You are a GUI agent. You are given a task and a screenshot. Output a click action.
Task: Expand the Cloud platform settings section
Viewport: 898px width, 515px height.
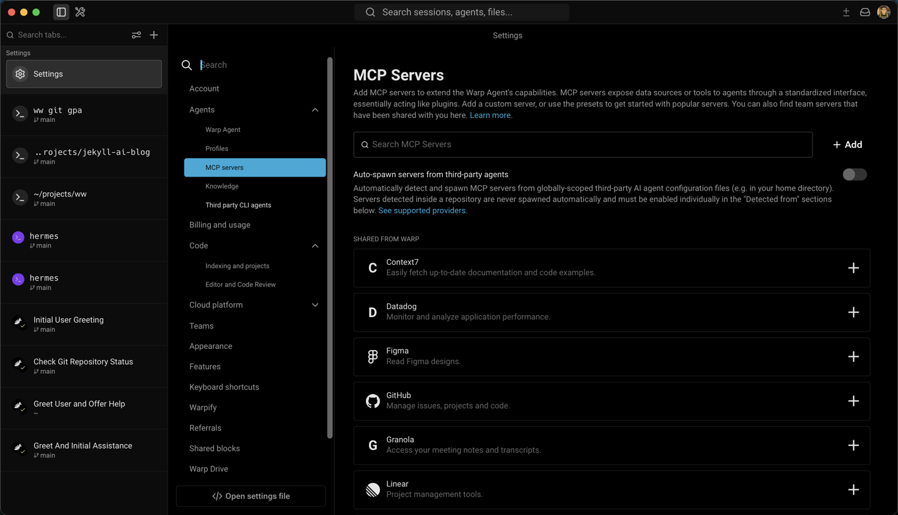tap(315, 305)
